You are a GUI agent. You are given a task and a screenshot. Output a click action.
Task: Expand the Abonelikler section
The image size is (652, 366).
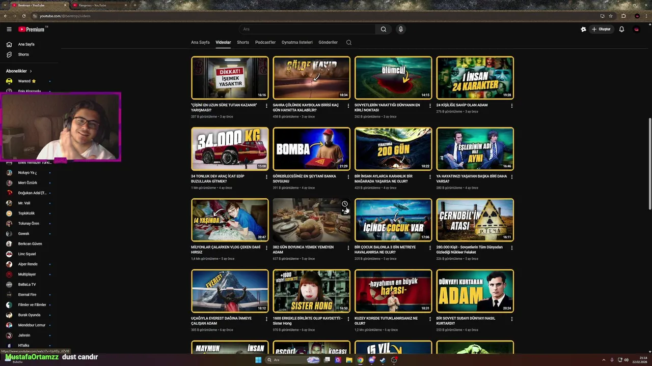[x=19, y=71]
